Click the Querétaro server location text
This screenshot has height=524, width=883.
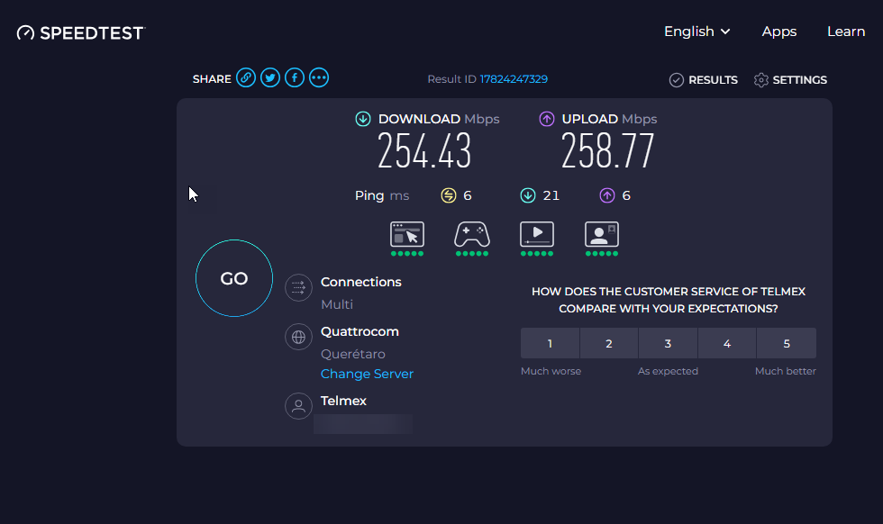(353, 354)
